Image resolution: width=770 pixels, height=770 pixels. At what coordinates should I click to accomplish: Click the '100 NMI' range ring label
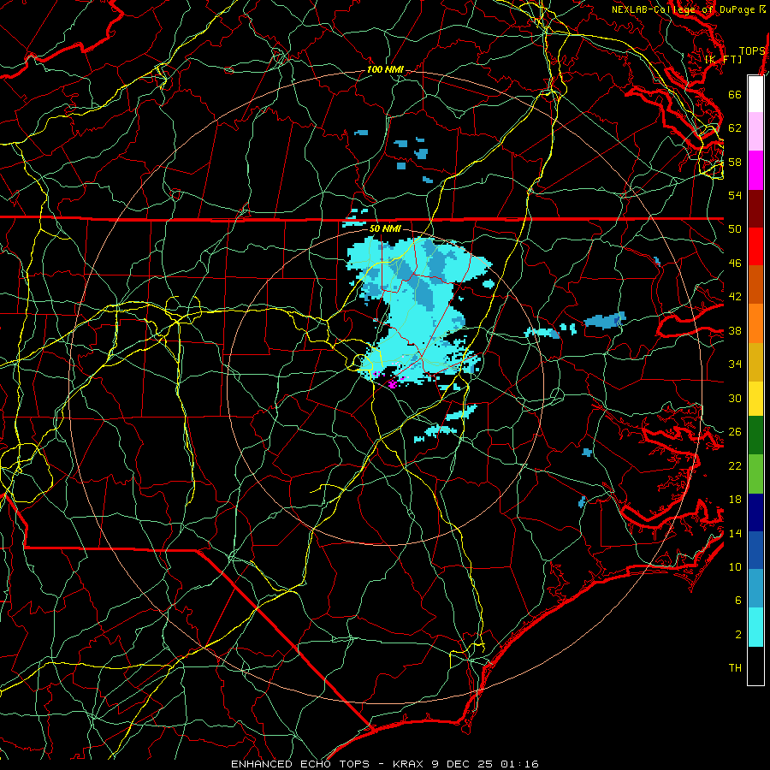coord(385,70)
